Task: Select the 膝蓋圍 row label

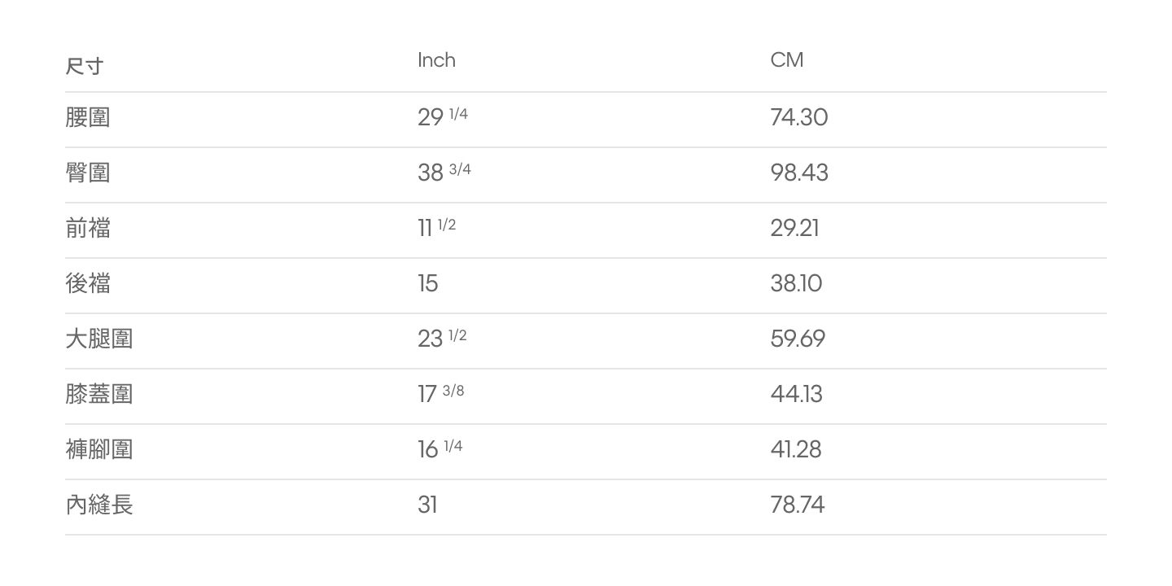Action: pos(99,394)
